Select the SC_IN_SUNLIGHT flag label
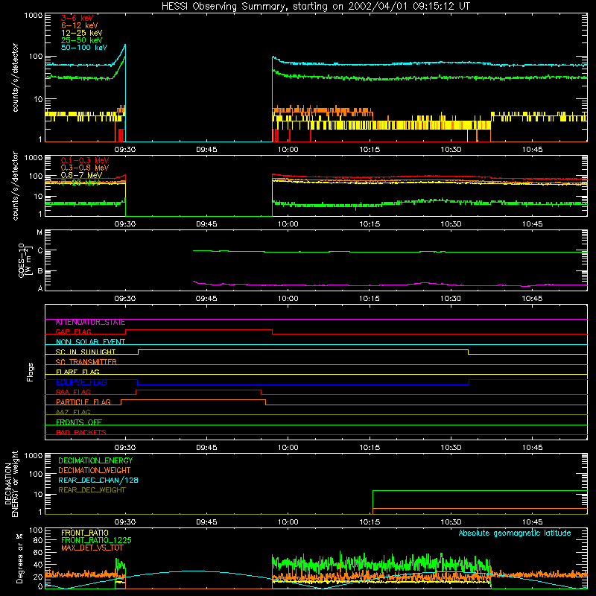This screenshot has width=596, height=596. pyautogui.click(x=86, y=352)
